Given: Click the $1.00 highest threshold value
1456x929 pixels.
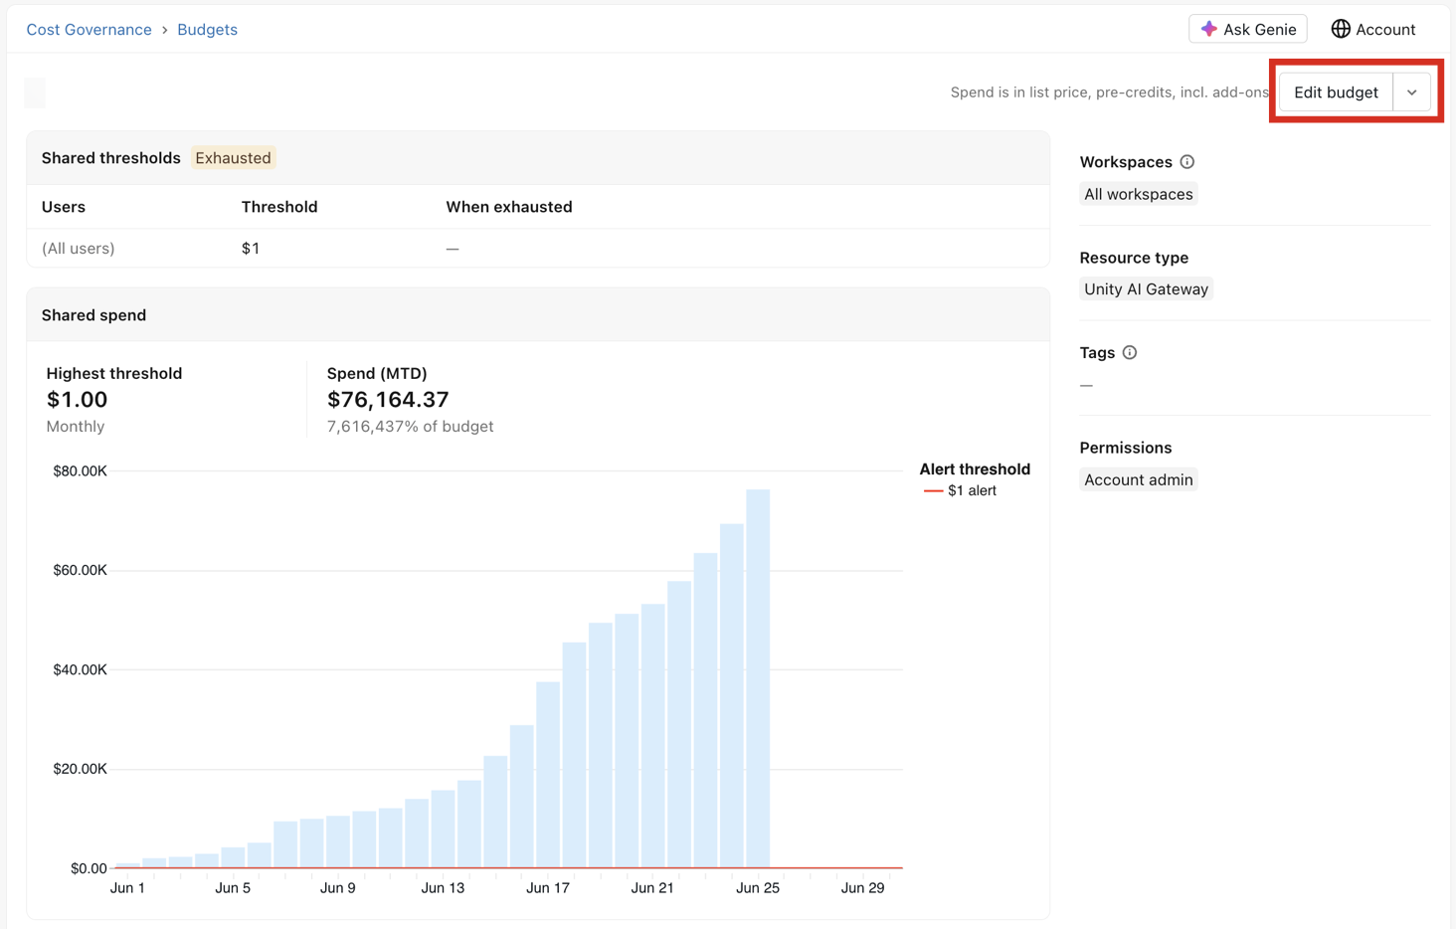Looking at the screenshot, I should (77, 400).
